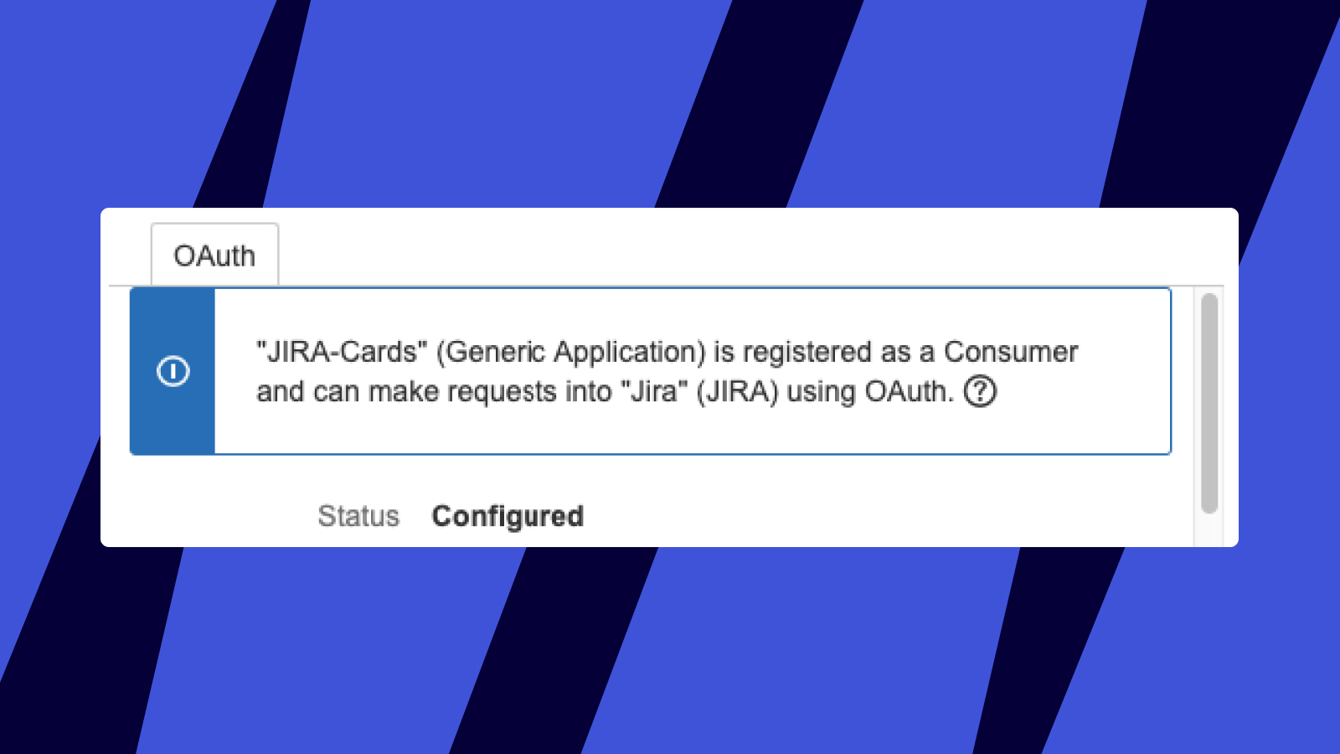Click the question mark help icon
Image resolution: width=1340 pixels, height=754 pixels.
point(980,391)
